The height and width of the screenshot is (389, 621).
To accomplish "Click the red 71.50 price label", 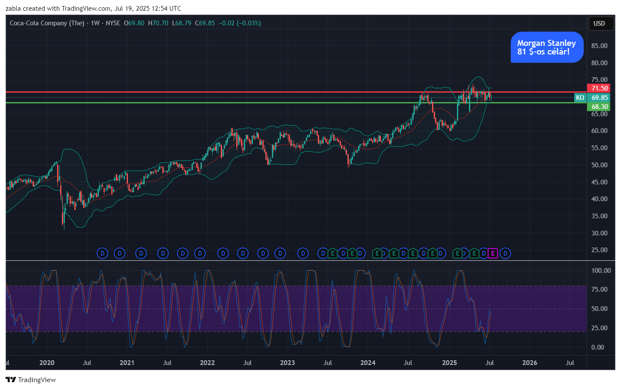I will (x=599, y=88).
